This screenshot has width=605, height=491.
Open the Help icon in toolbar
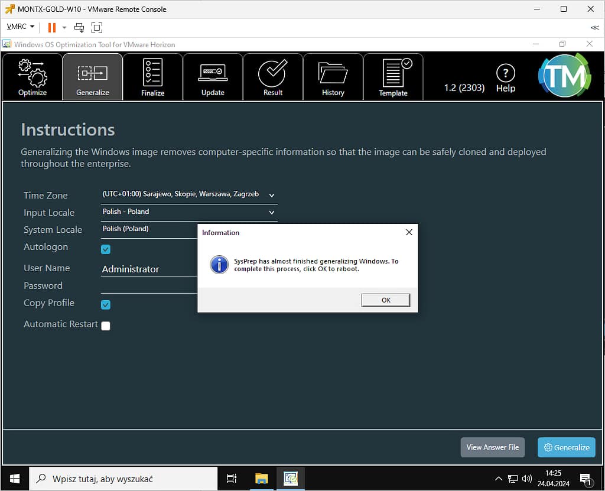(505, 78)
